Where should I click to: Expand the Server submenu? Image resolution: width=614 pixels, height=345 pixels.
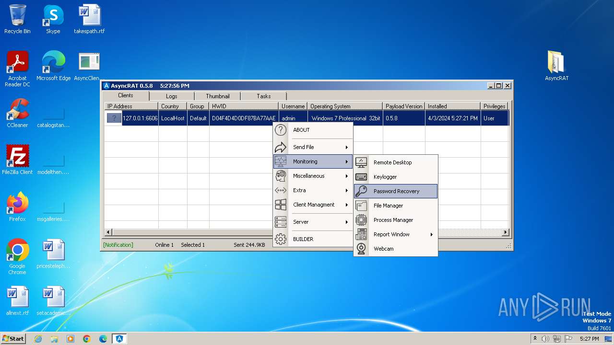[x=346, y=222]
